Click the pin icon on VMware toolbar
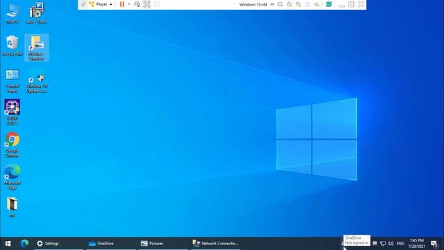The height and width of the screenshot is (250, 444). tap(83, 4)
